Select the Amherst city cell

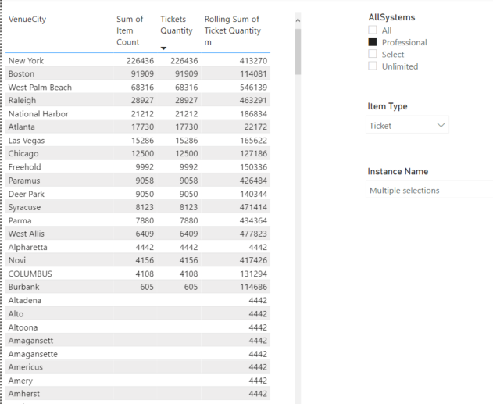(24, 394)
